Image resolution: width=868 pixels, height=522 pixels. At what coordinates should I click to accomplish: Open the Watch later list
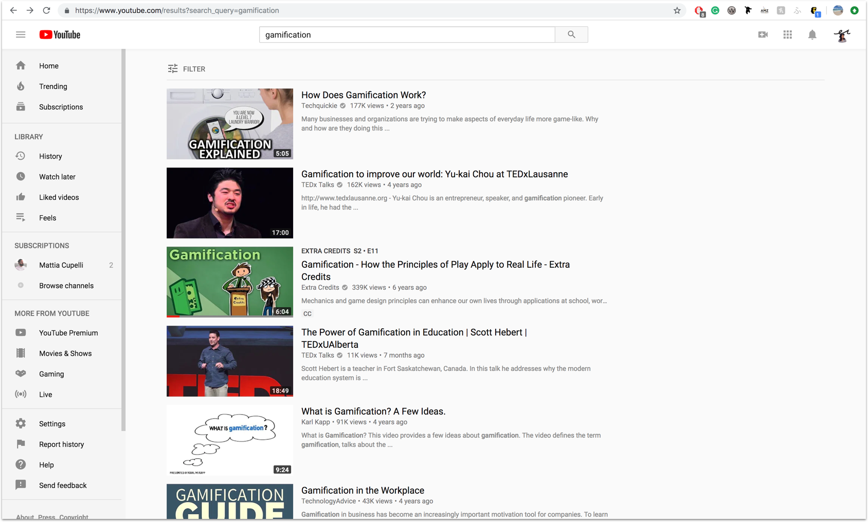[x=62, y=177]
